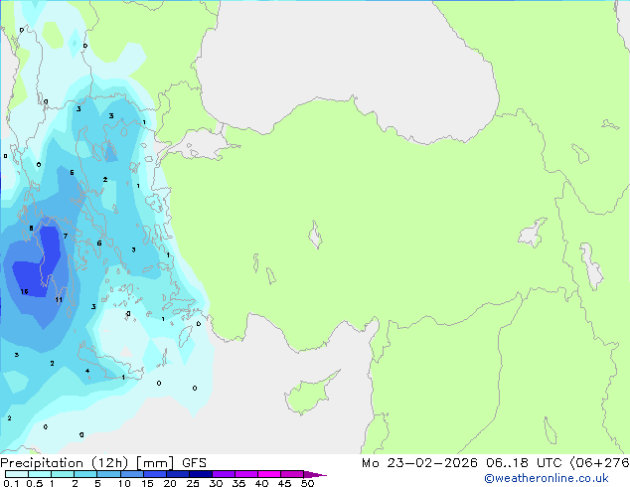Screen dimensions: 630x487
Task: Click the purple arrow above 50 mm legend end
Action: (x=315, y=474)
